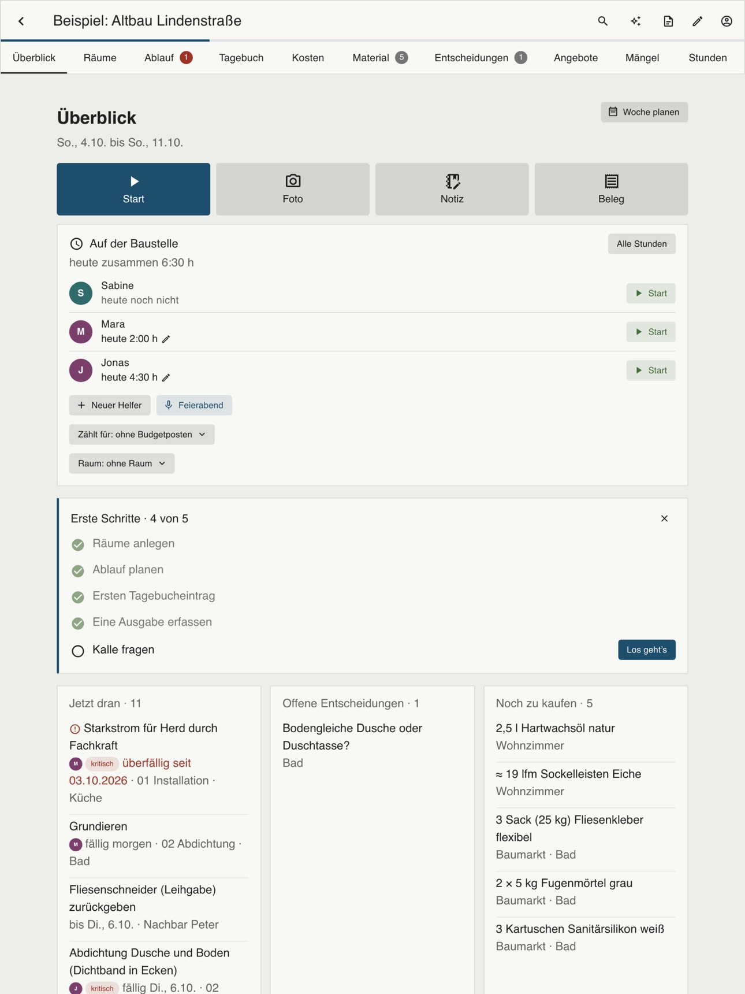Open the Kosten tab
This screenshot has width=745, height=994.
click(308, 58)
